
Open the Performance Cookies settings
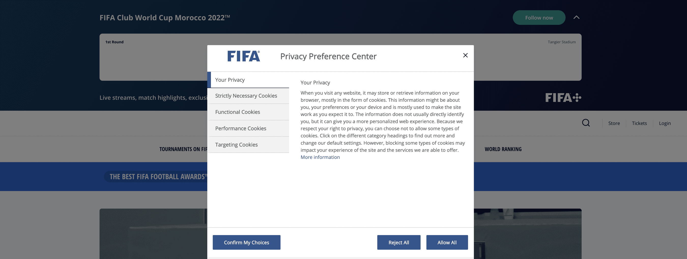click(x=240, y=128)
